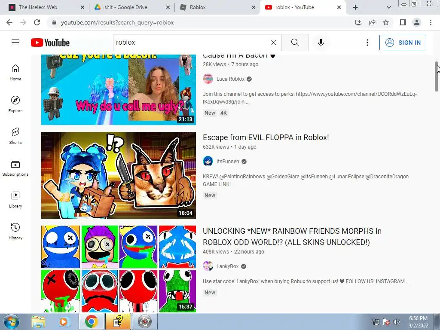This screenshot has height=330, width=440.
Task: Open Windows Media Player from taskbar
Action: [x=64, y=321]
